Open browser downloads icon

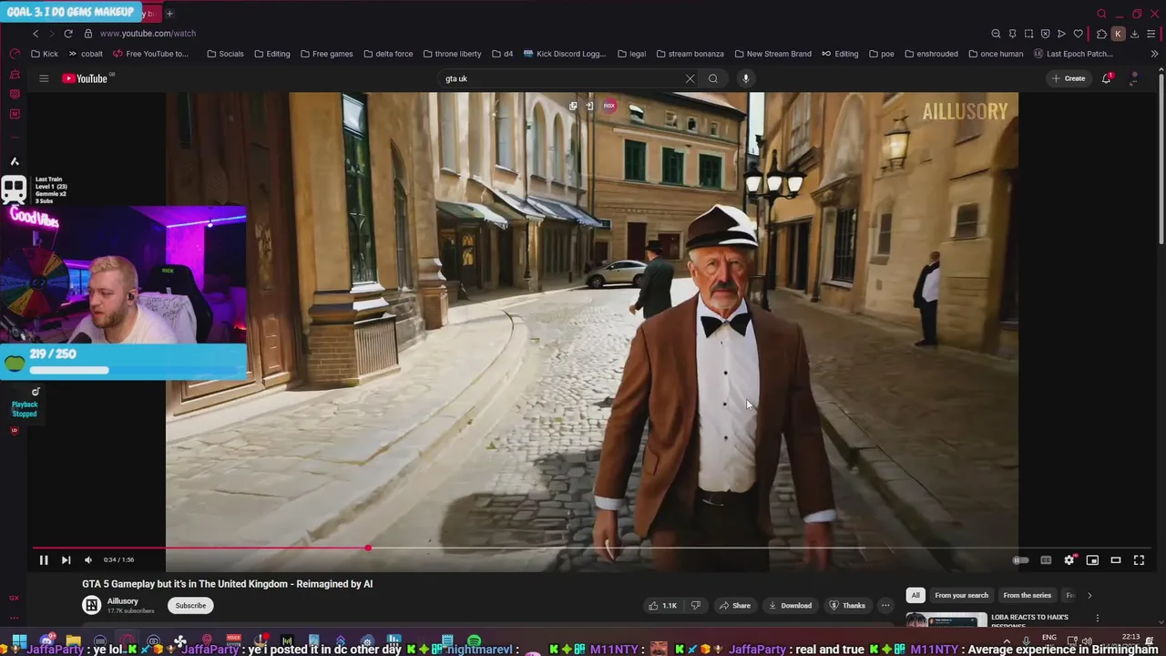[x=1134, y=34]
